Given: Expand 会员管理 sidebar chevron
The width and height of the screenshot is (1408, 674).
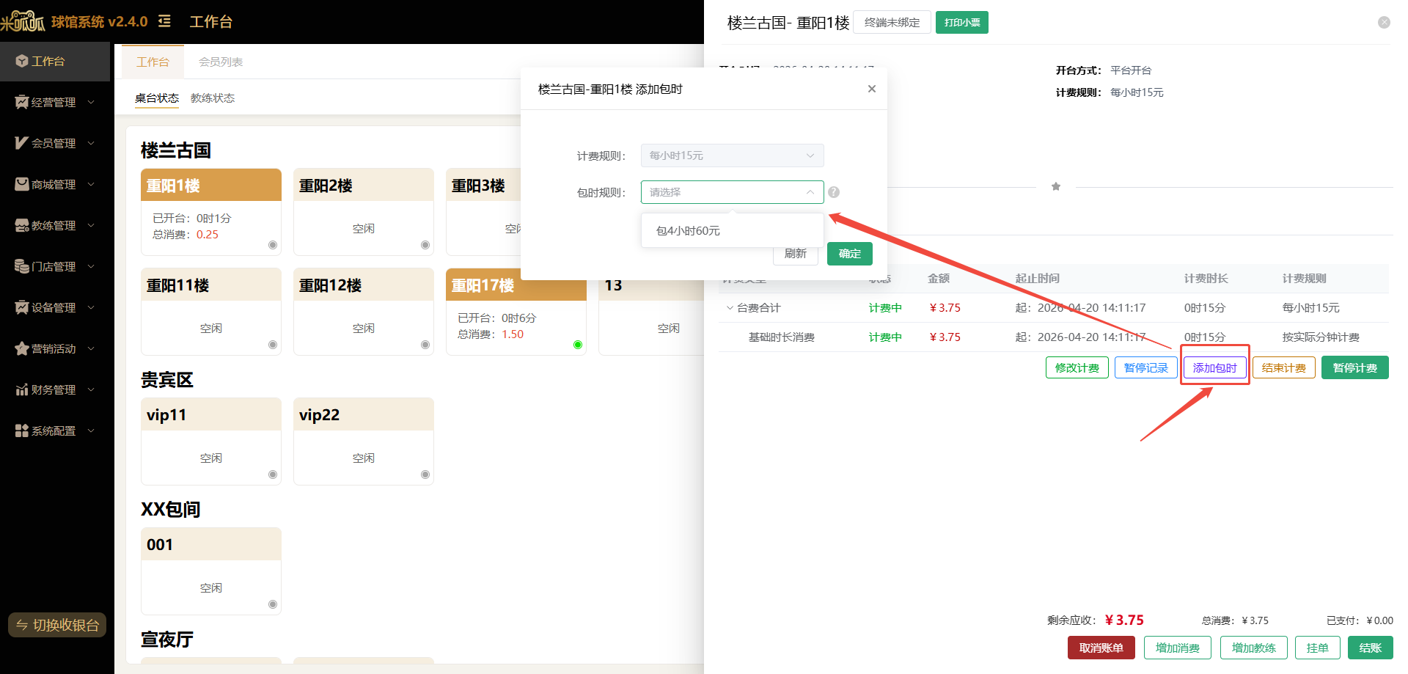Looking at the screenshot, I should click(x=91, y=143).
